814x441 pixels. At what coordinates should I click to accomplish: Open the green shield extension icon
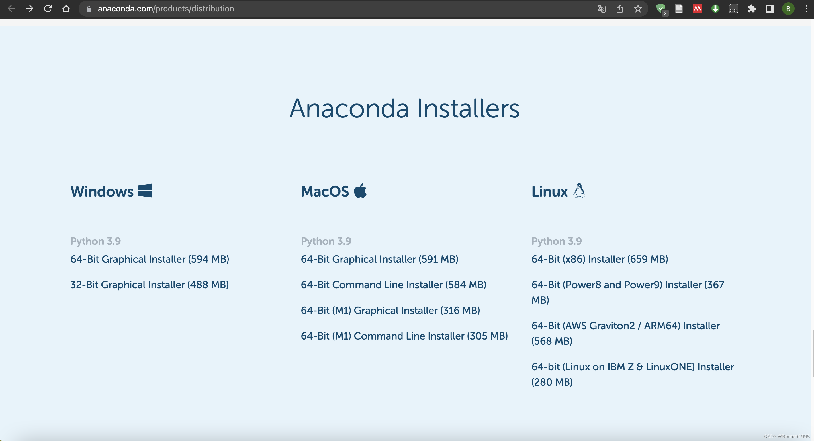(661, 9)
